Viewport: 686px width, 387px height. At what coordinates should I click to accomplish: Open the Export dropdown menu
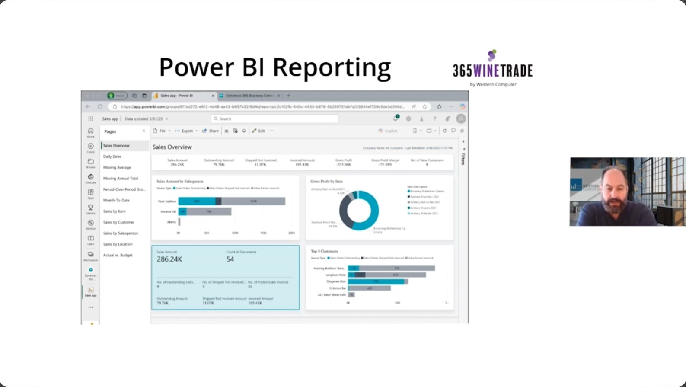(x=186, y=131)
